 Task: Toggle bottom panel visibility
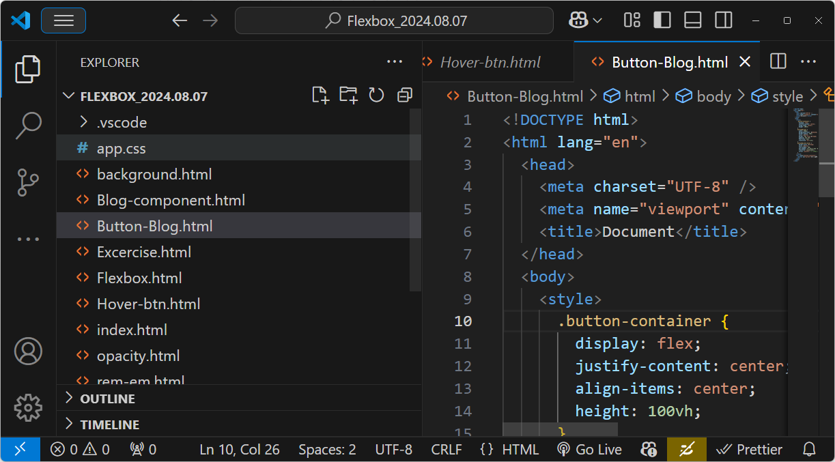point(693,20)
